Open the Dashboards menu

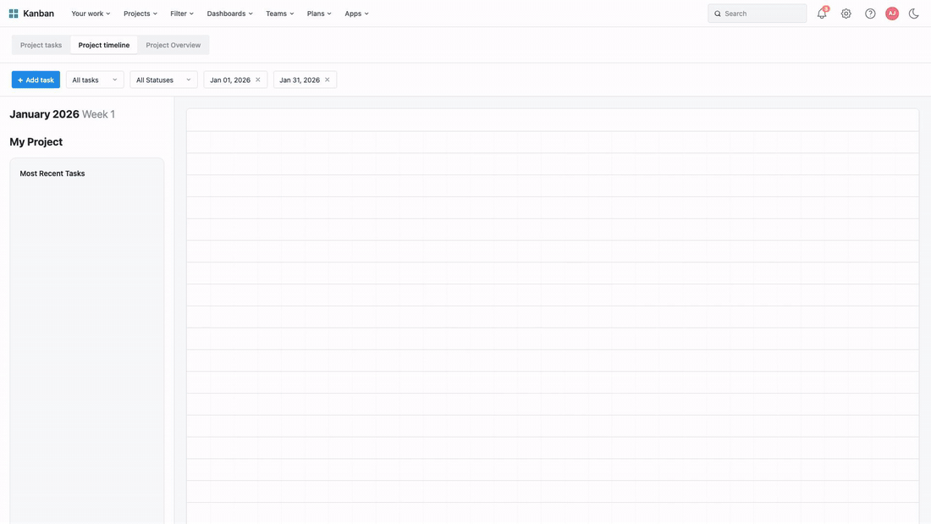229,13
